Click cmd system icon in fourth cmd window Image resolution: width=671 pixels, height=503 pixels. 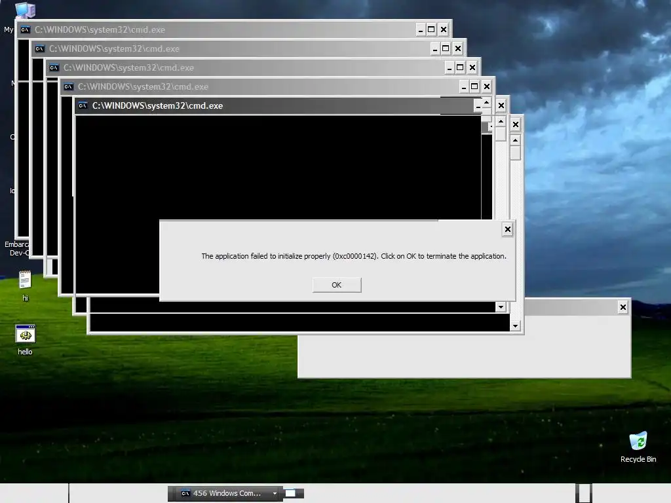tap(68, 87)
